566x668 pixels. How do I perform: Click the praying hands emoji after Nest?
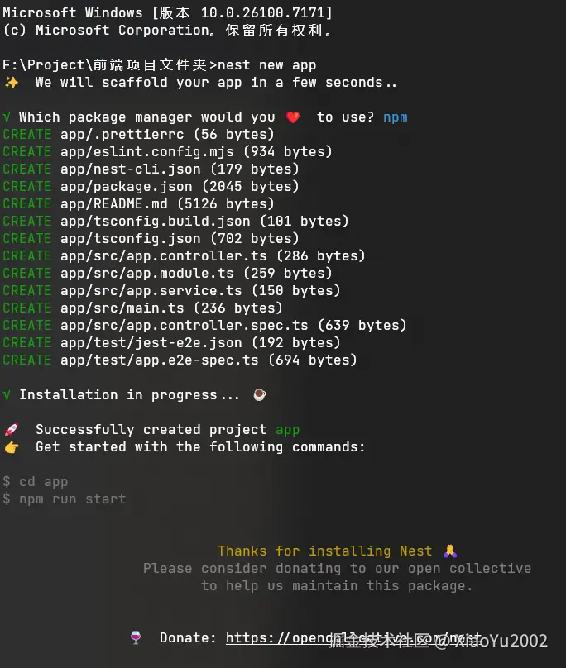coord(449,551)
